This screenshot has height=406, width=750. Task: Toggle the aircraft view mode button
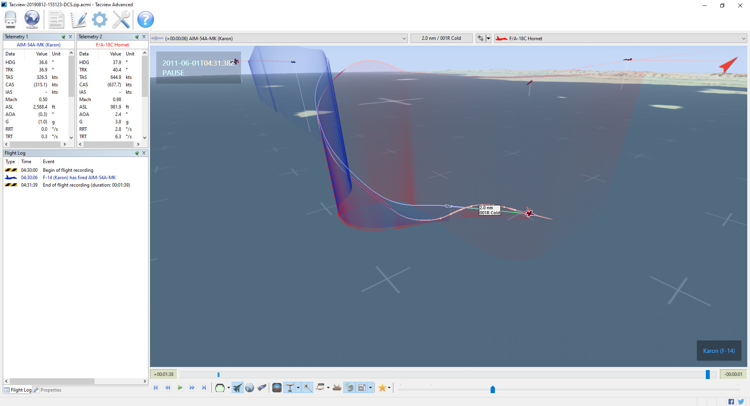tap(237, 388)
